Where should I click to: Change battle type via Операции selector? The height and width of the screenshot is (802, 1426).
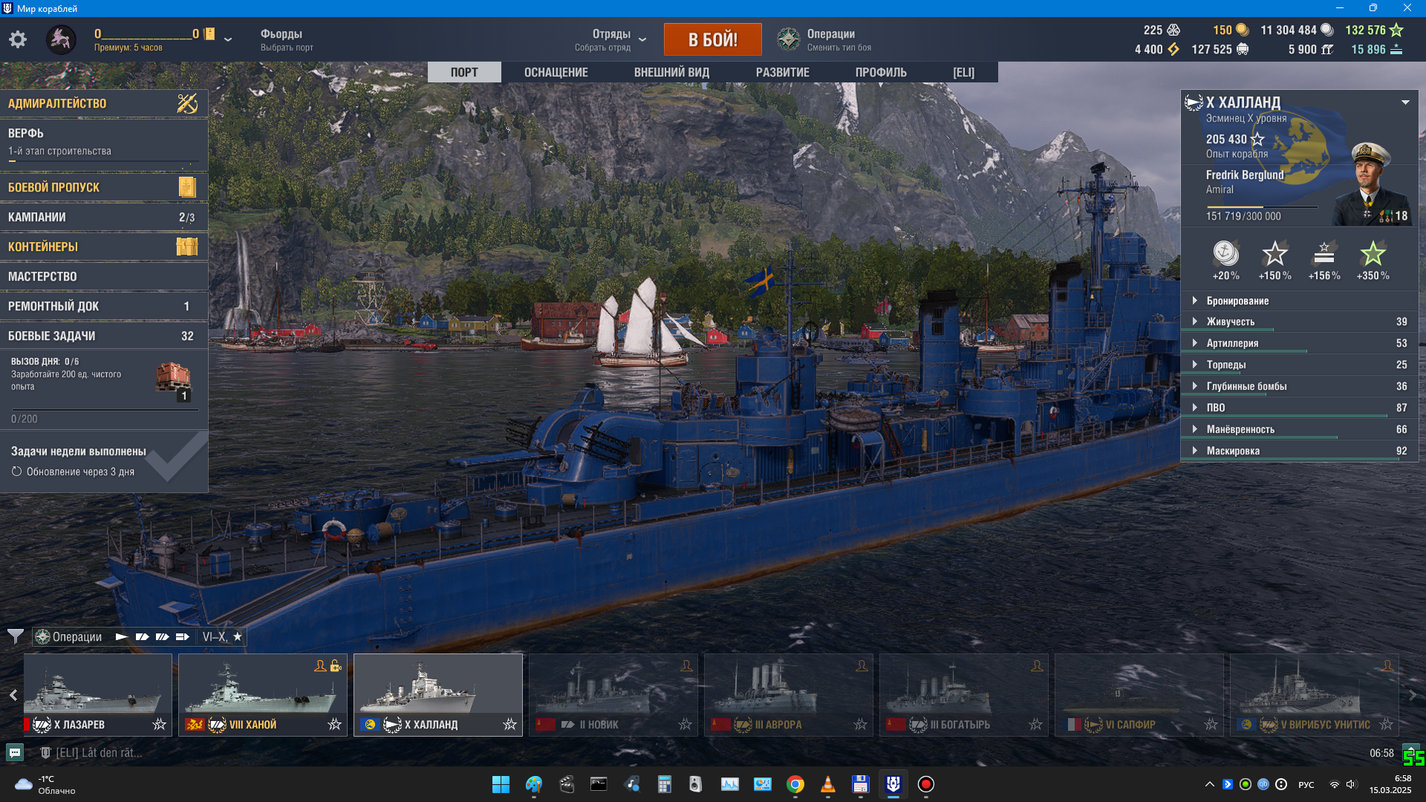(839, 40)
